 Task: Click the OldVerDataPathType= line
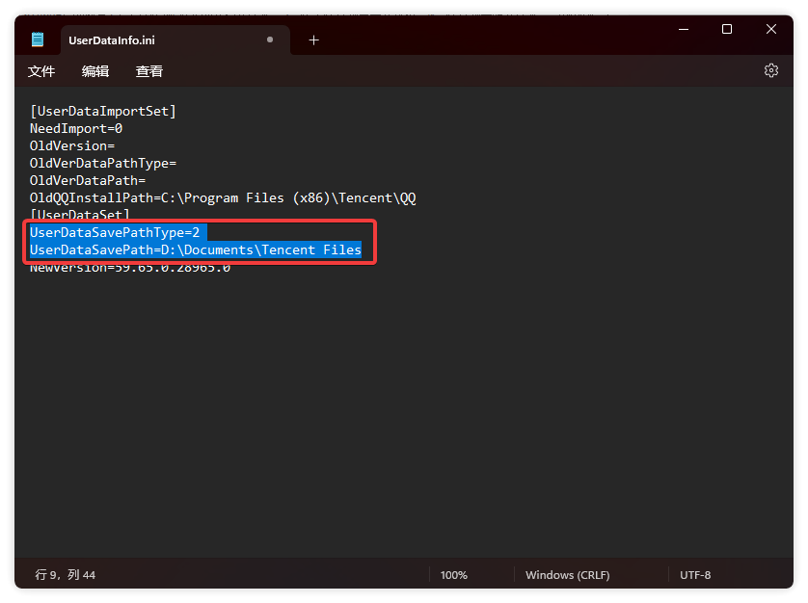tap(103, 163)
